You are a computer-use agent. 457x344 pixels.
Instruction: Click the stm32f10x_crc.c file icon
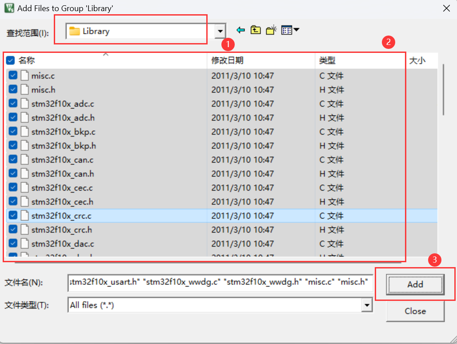click(25, 215)
